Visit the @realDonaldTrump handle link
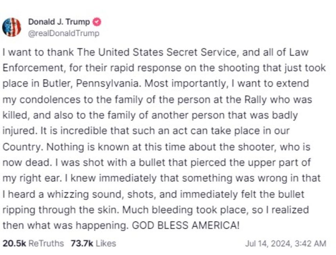Screen dimensions: 336x255 tap(64, 34)
